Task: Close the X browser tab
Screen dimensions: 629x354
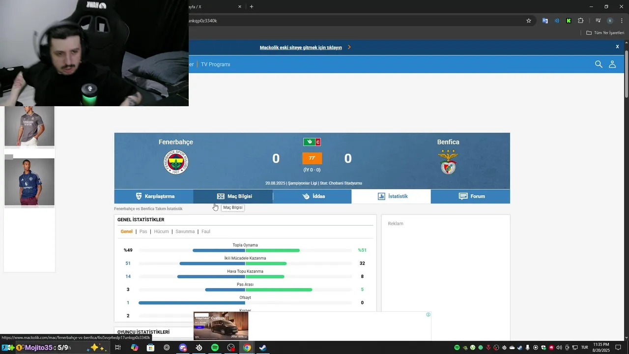Action: coord(240,7)
